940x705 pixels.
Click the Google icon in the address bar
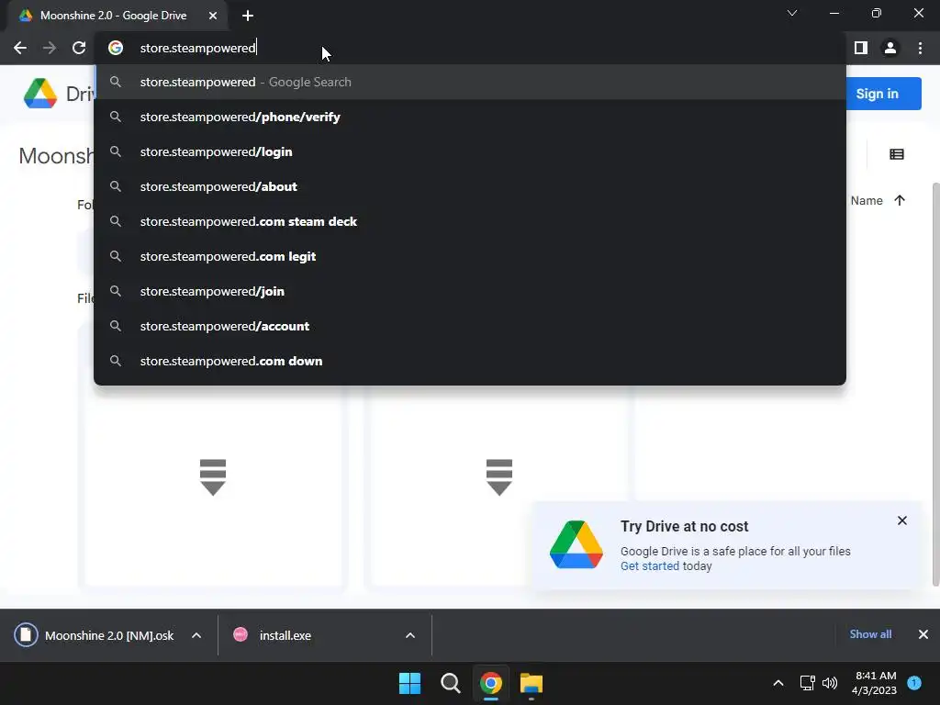[116, 48]
